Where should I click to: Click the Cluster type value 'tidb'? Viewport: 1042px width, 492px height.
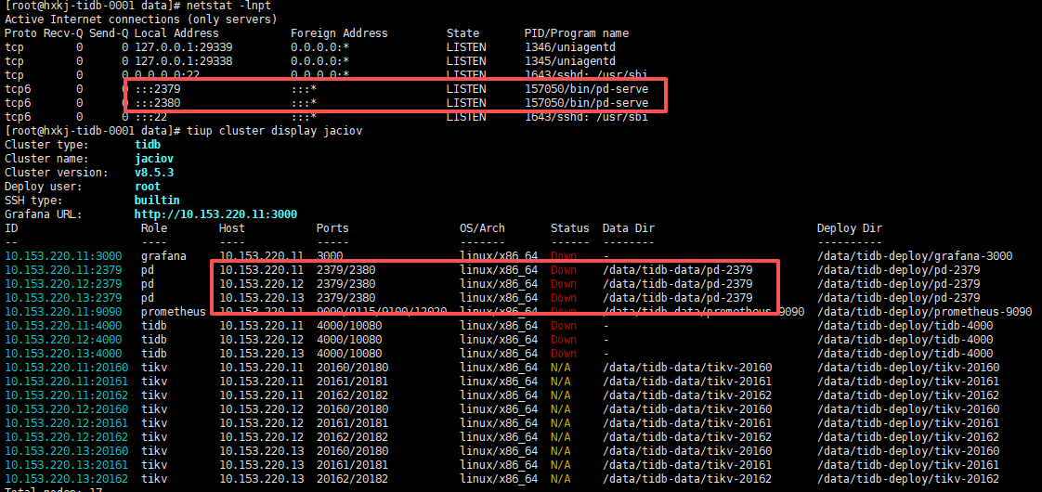coord(148,145)
